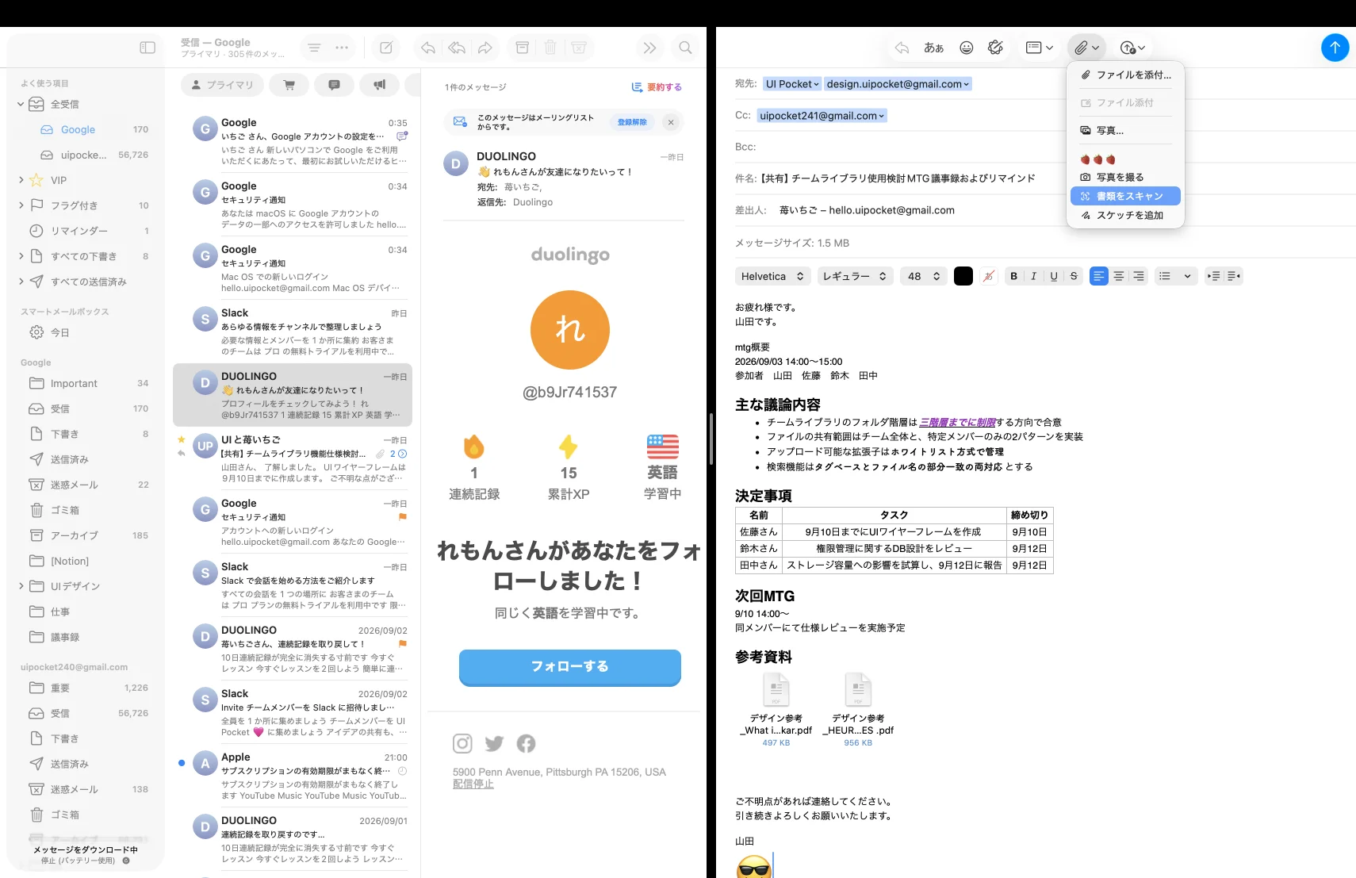Open the list style dropdown

click(1175, 276)
